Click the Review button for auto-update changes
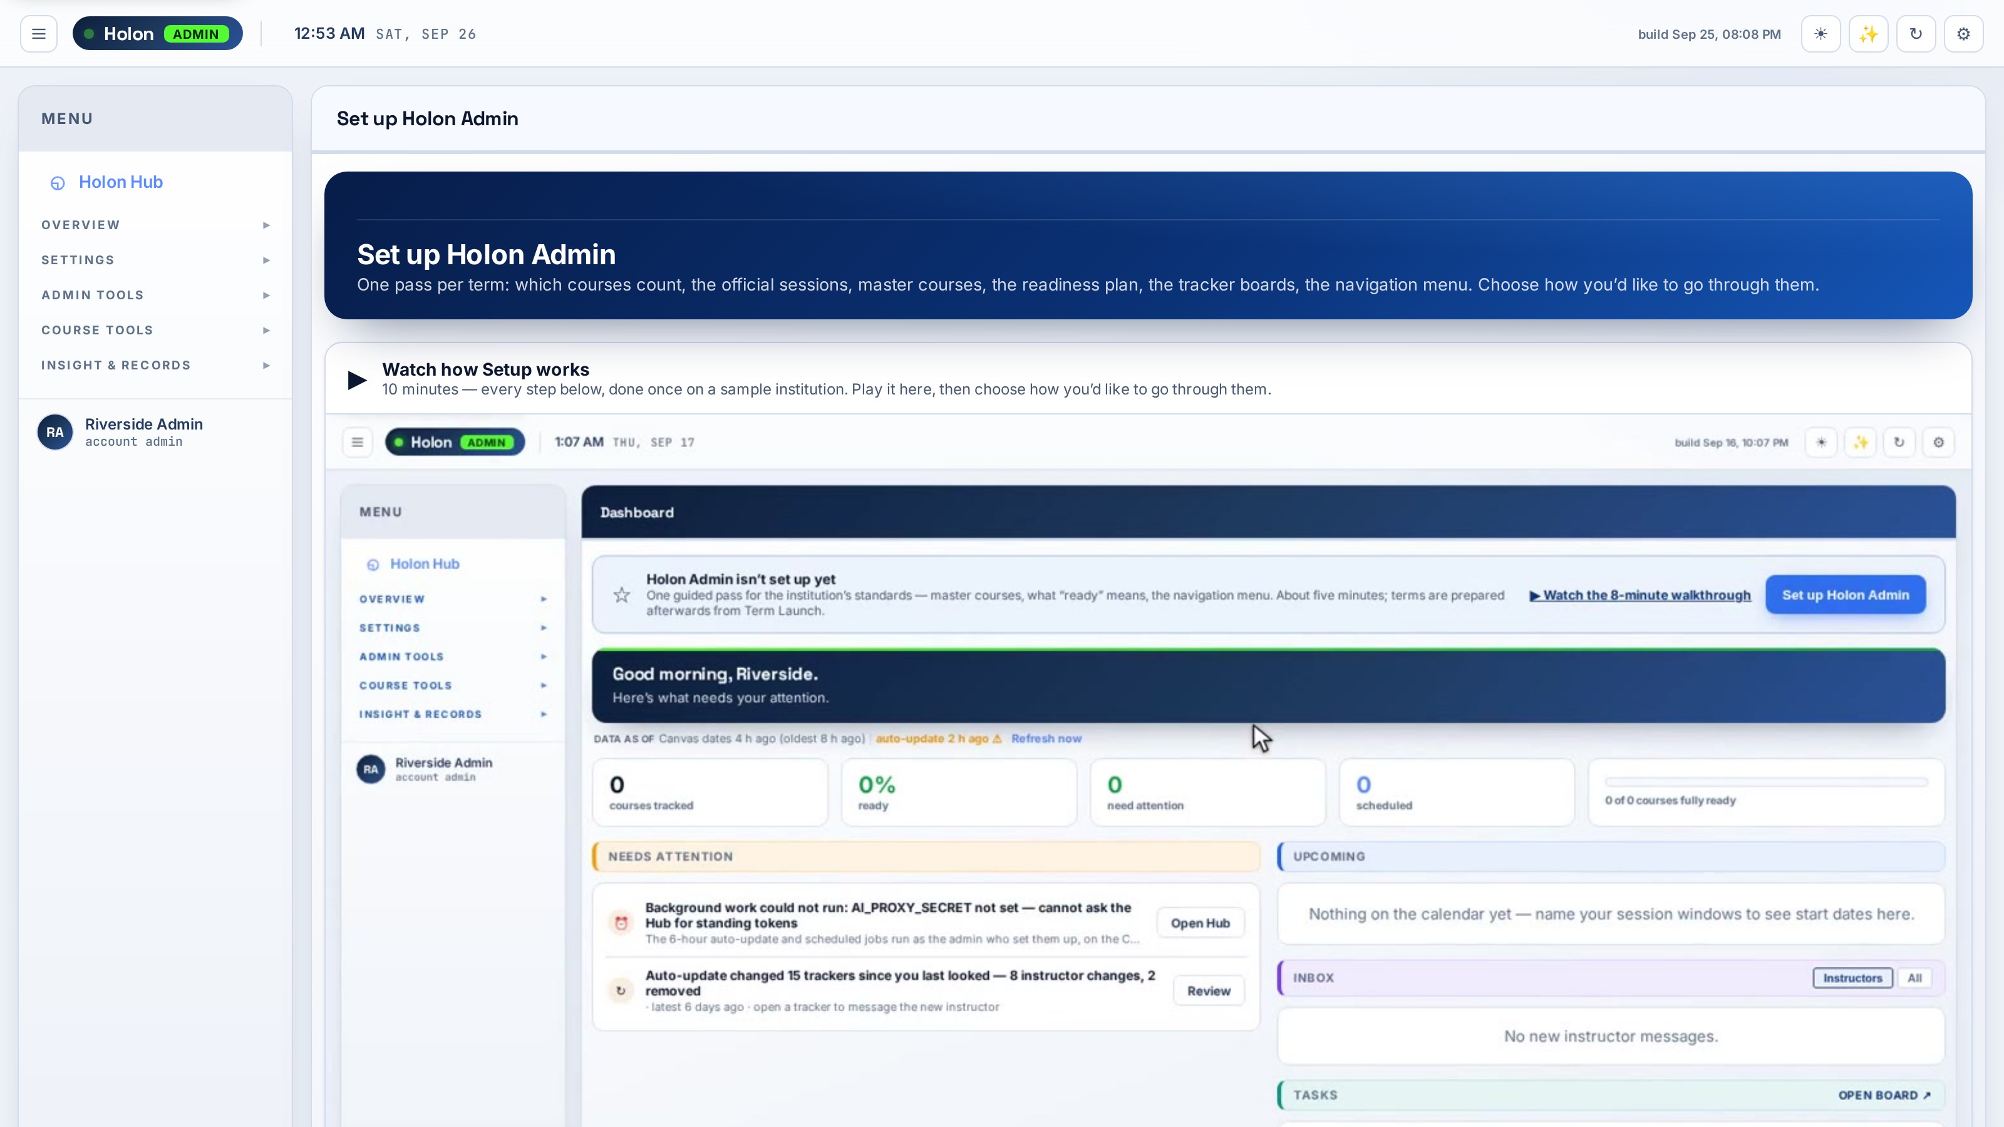The width and height of the screenshot is (2004, 1127). tap(1208, 991)
